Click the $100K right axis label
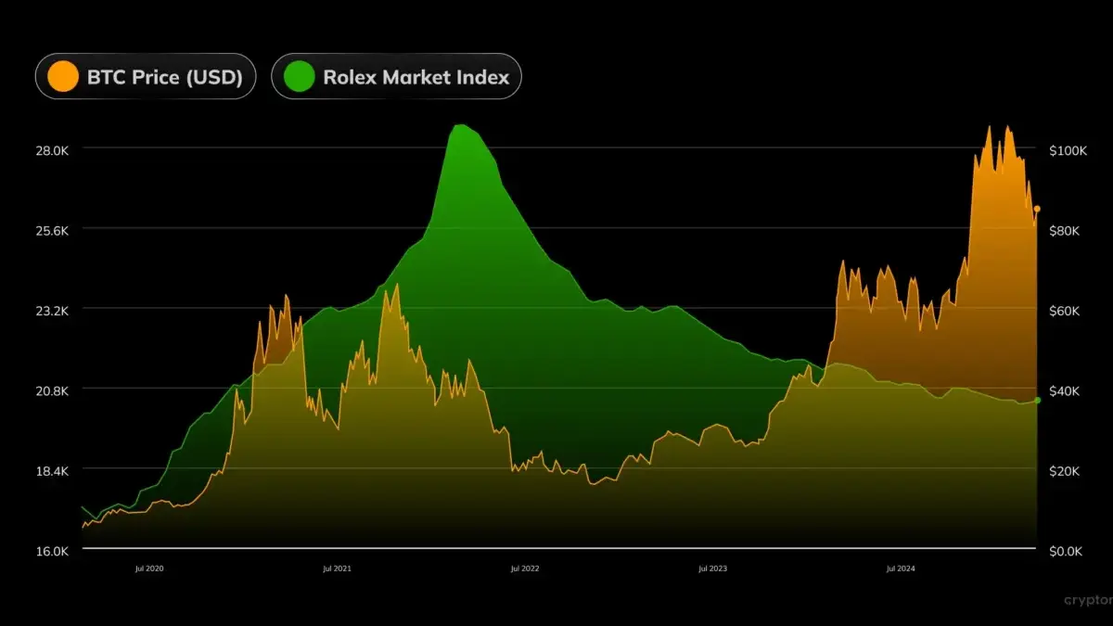This screenshot has height=626, width=1113. click(1068, 150)
